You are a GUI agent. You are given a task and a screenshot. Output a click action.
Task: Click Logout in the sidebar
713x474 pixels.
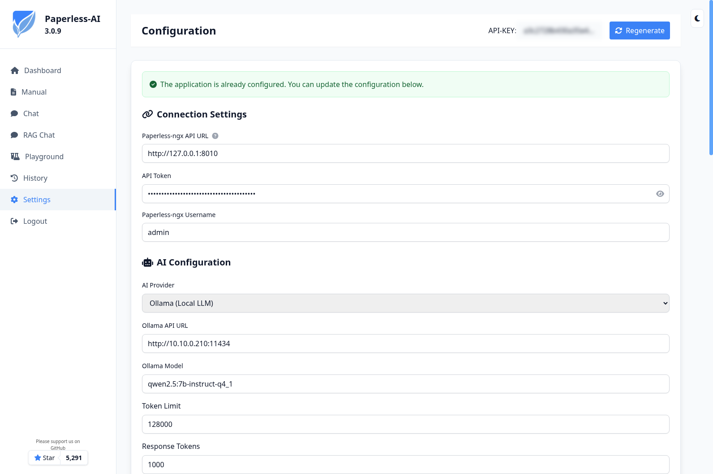(x=58, y=221)
